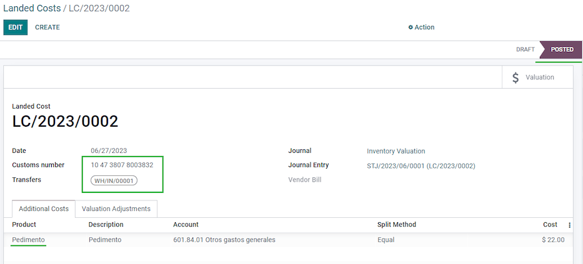Go back to Landed Costs breadcrumb
The image size is (583, 264).
pyautogui.click(x=32, y=8)
